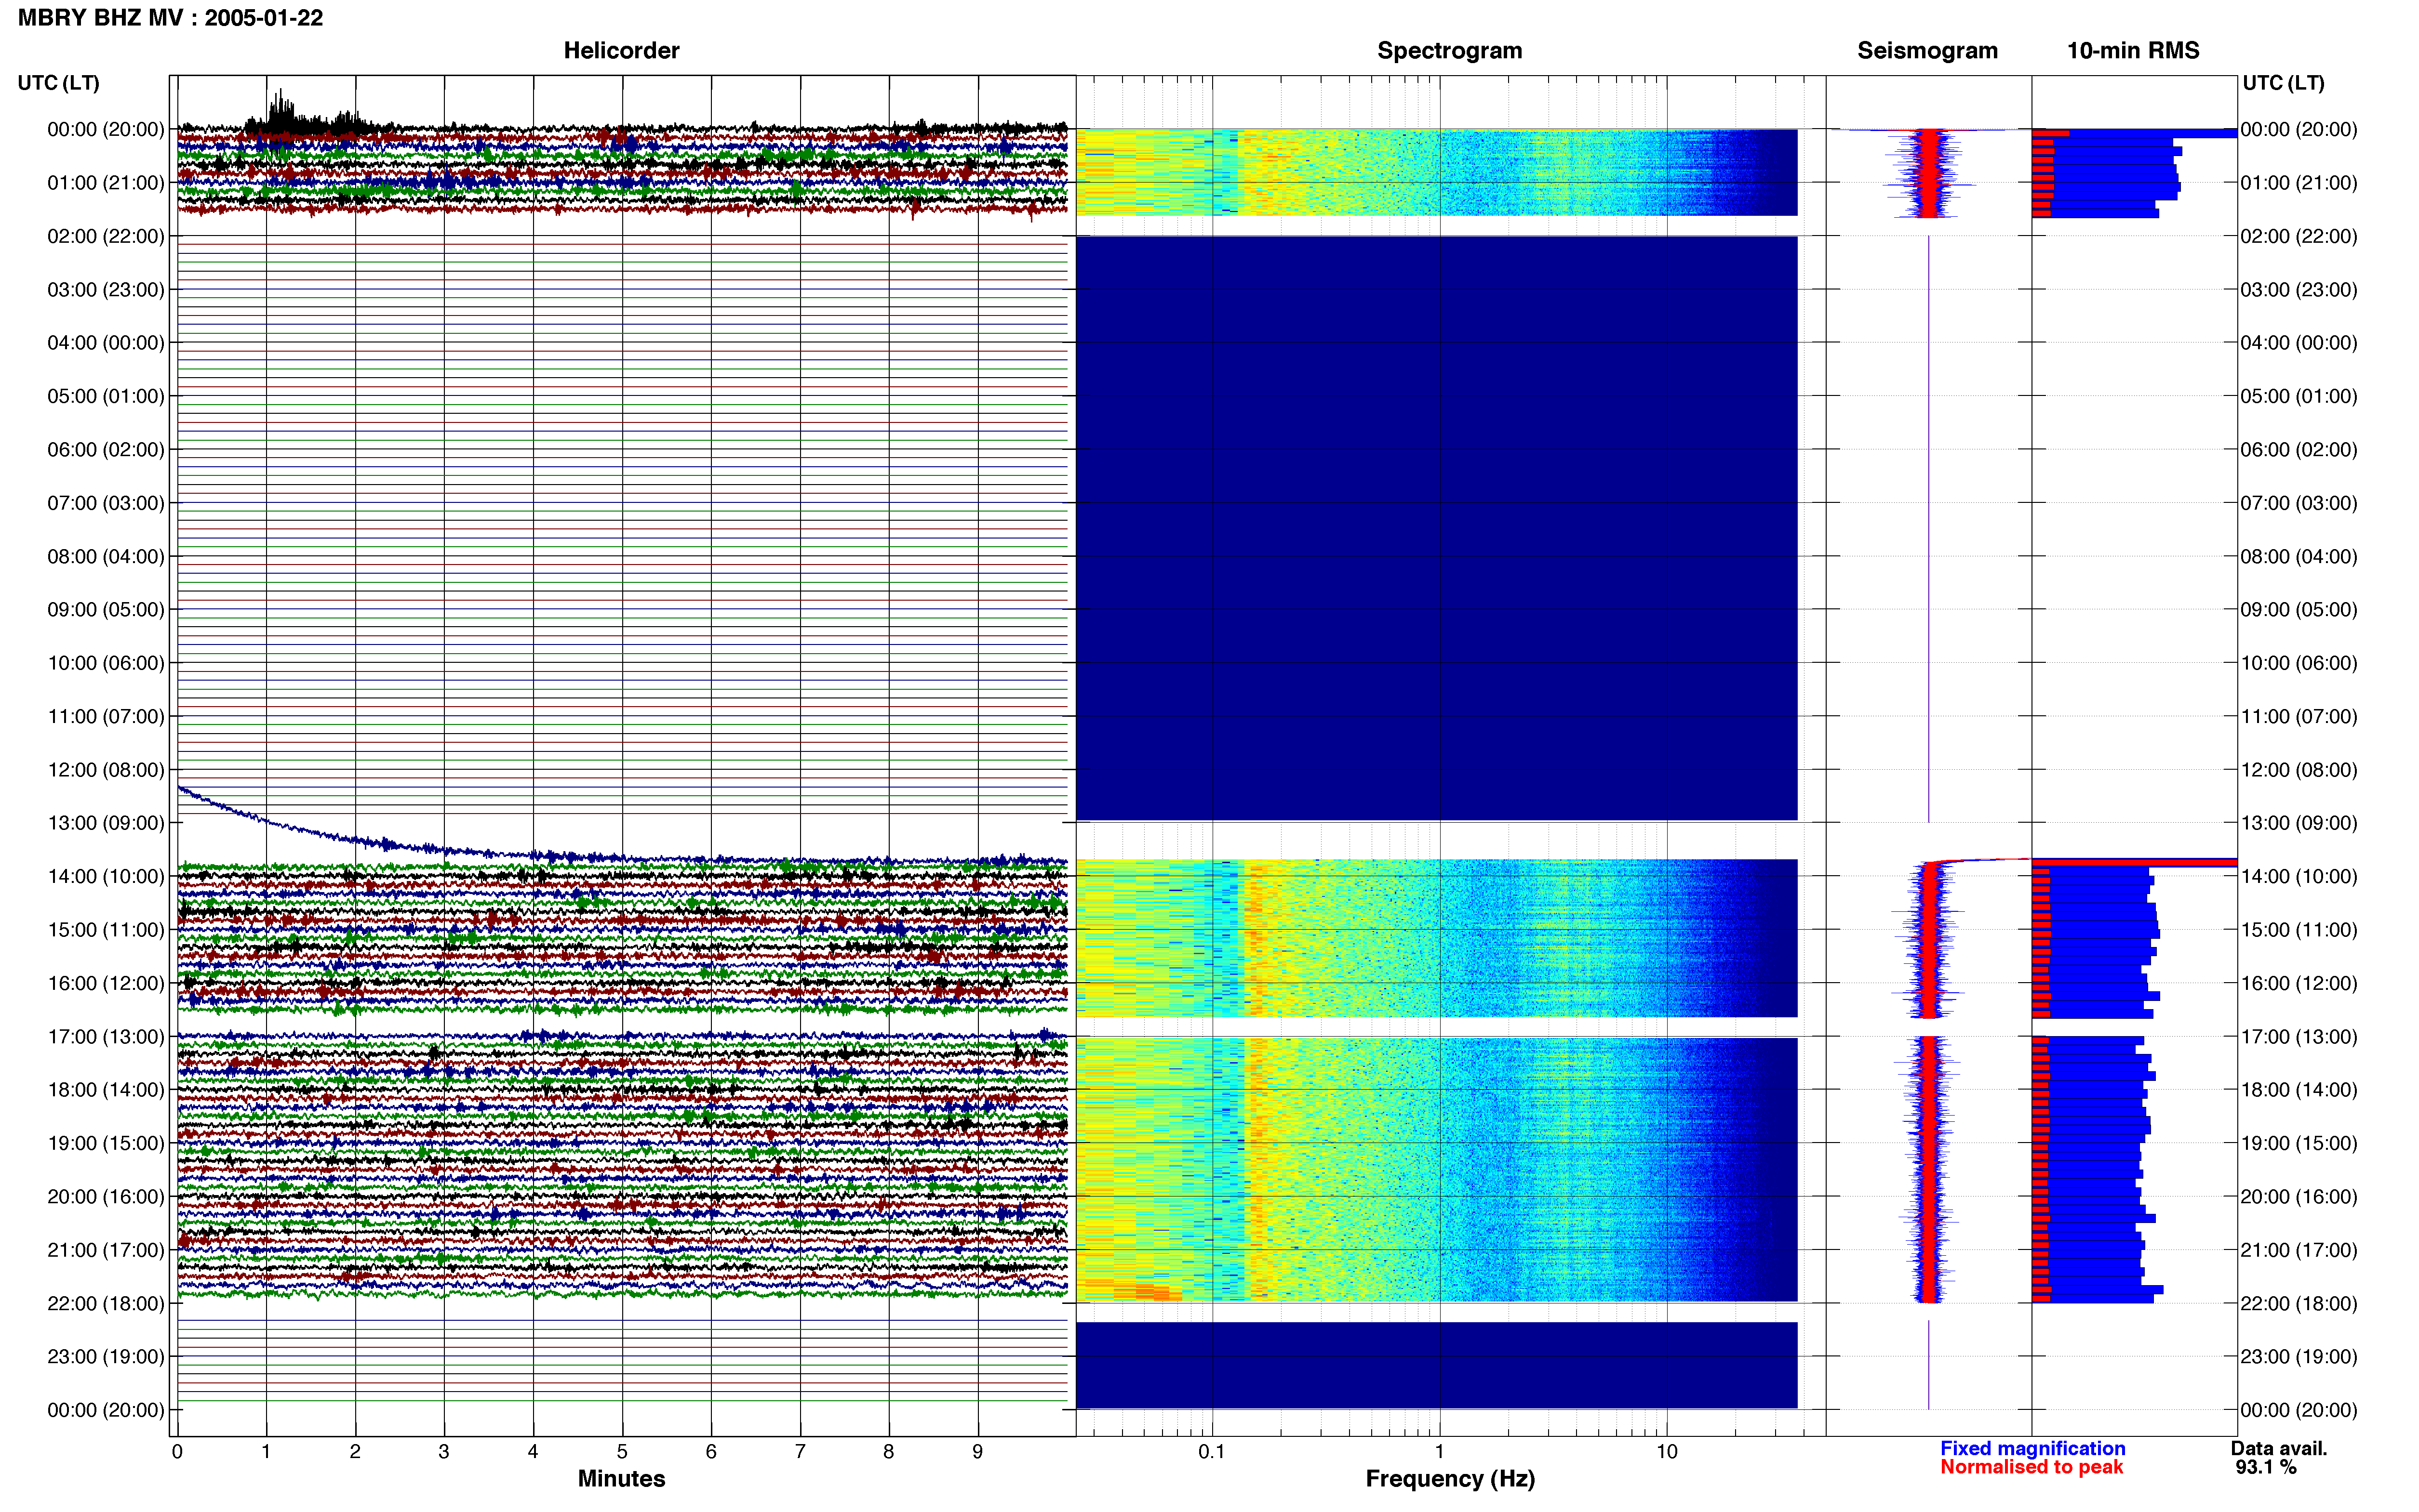Click the 'Minutes' axis label
Image resolution: width=2419 pixels, height=1512 pixels.
(x=621, y=1478)
